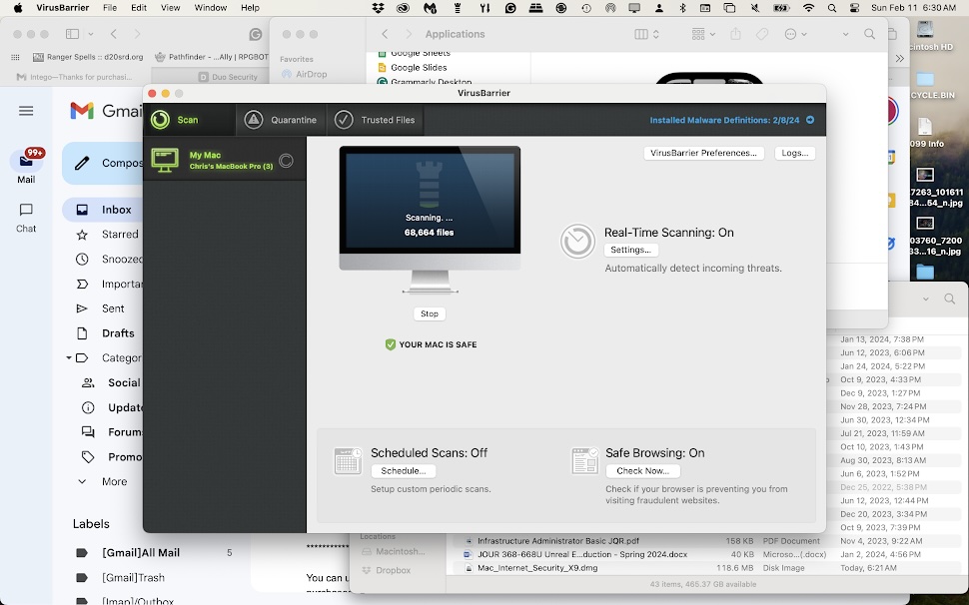This screenshot has width=969, height=605.
Task: Open the Help menu
Action: (x=251, y=7)
